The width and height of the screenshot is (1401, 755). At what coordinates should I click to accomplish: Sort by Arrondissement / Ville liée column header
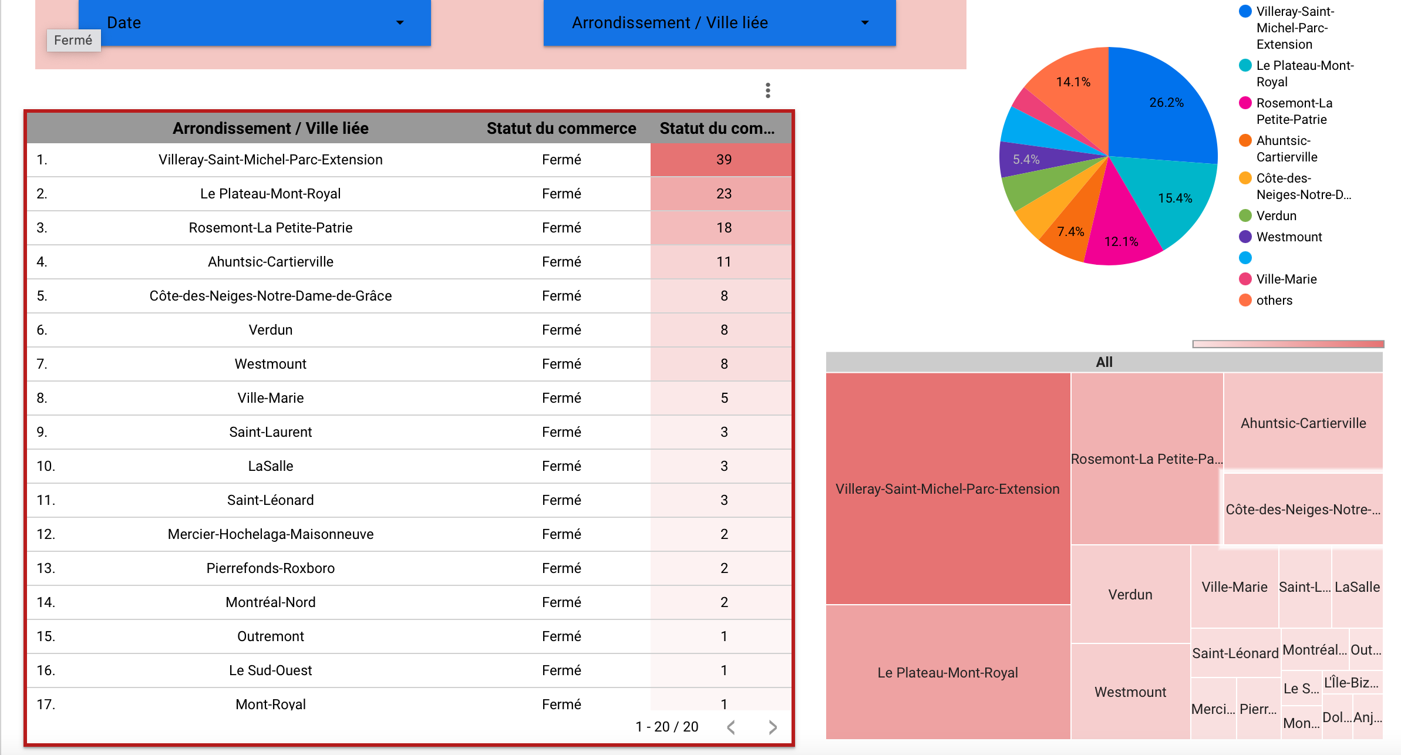[x=270, y=128]
